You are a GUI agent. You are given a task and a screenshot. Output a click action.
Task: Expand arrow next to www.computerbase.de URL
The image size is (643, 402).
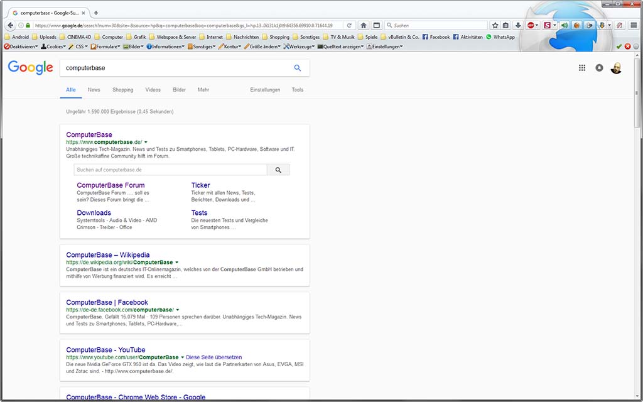click(146, 143)
